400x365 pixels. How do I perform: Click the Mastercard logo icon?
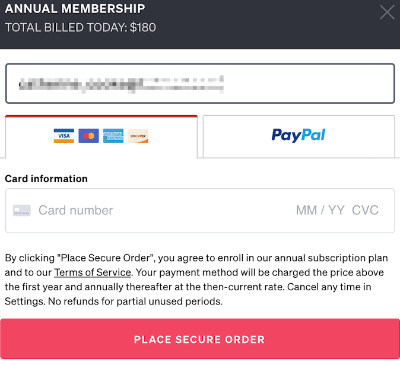tap(88, 136)
